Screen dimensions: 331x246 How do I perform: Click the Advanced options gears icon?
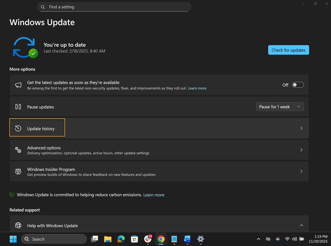coord(18,150)
